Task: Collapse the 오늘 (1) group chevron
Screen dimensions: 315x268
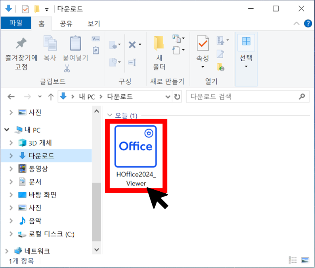Action: pos(109,115)
